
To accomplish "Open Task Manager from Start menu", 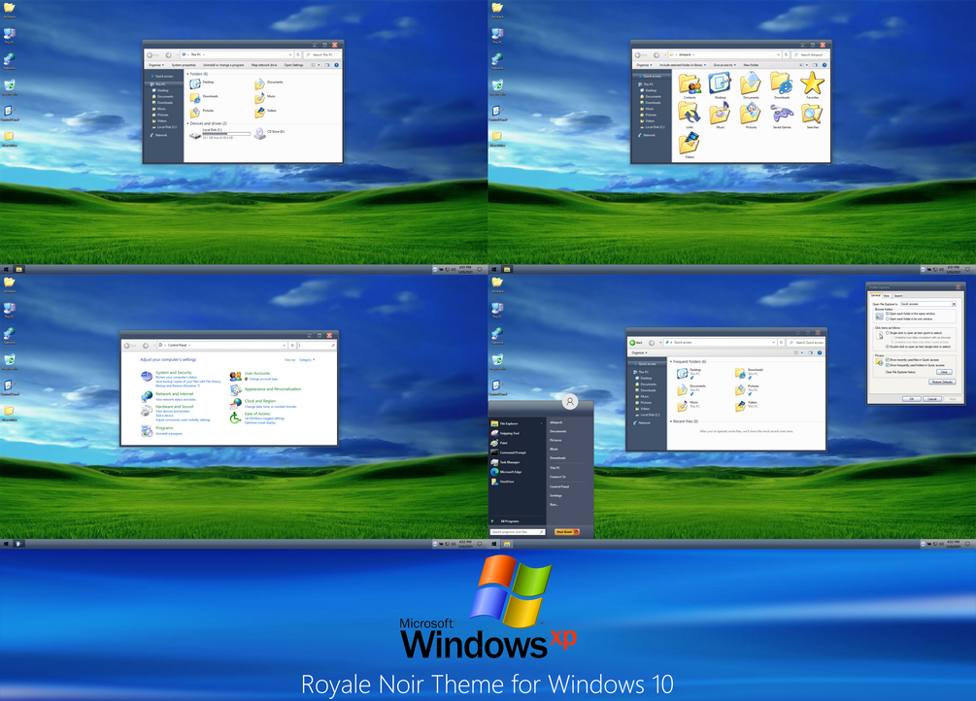I will click(505, 462).
